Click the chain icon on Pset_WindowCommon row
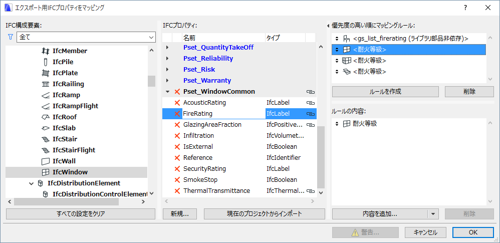500x243 pixels. (311, 92)
